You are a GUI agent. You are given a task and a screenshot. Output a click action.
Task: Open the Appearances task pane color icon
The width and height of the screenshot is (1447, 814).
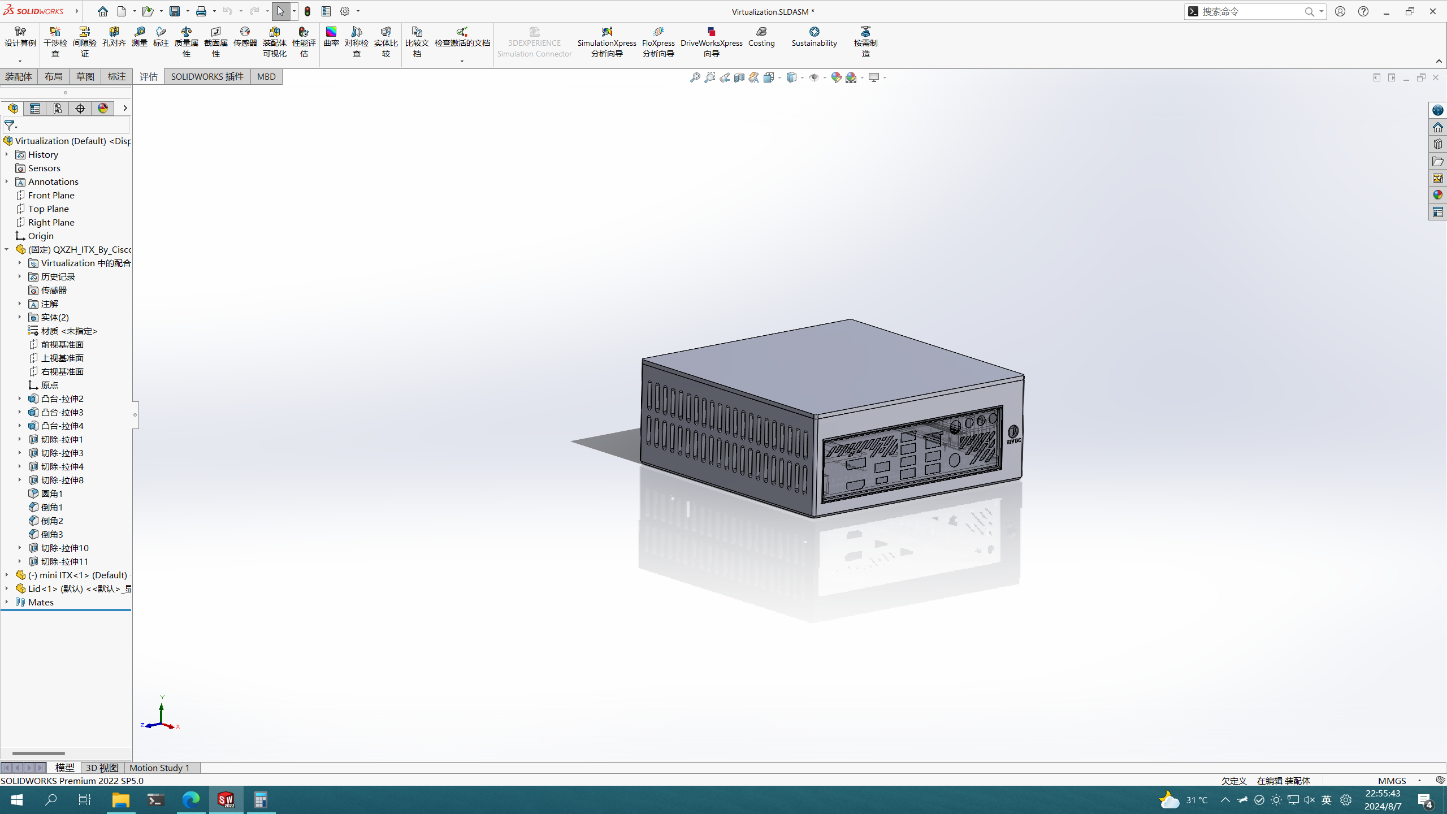click(x=1437, y=195)
